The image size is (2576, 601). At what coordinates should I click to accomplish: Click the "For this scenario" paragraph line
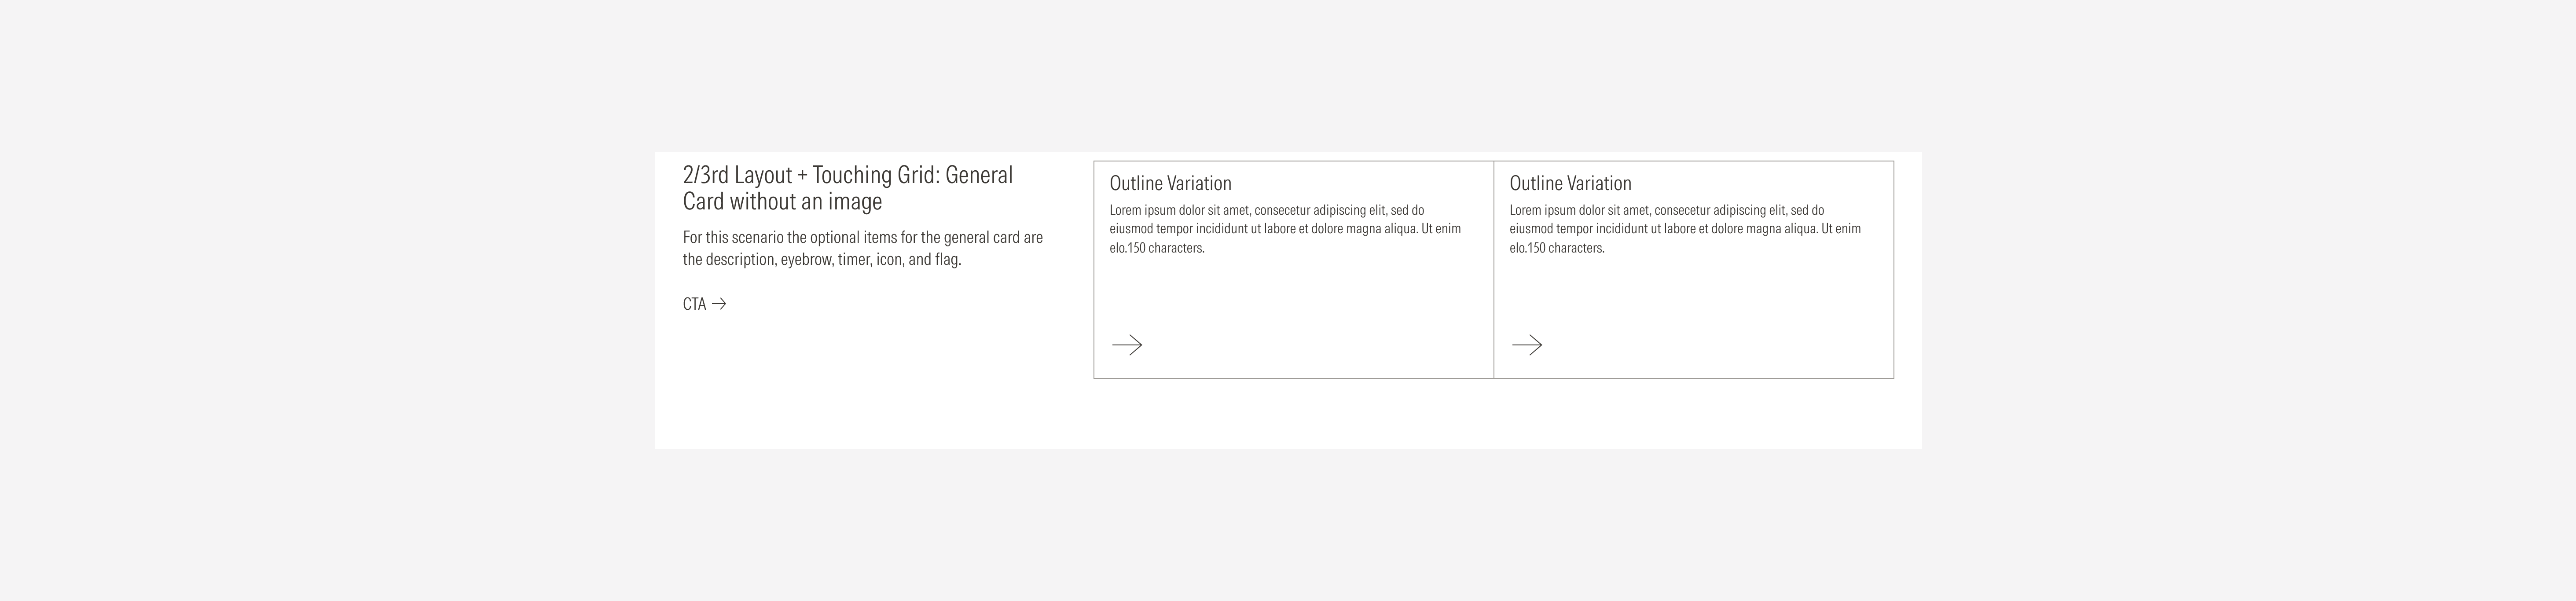(862, 238)
